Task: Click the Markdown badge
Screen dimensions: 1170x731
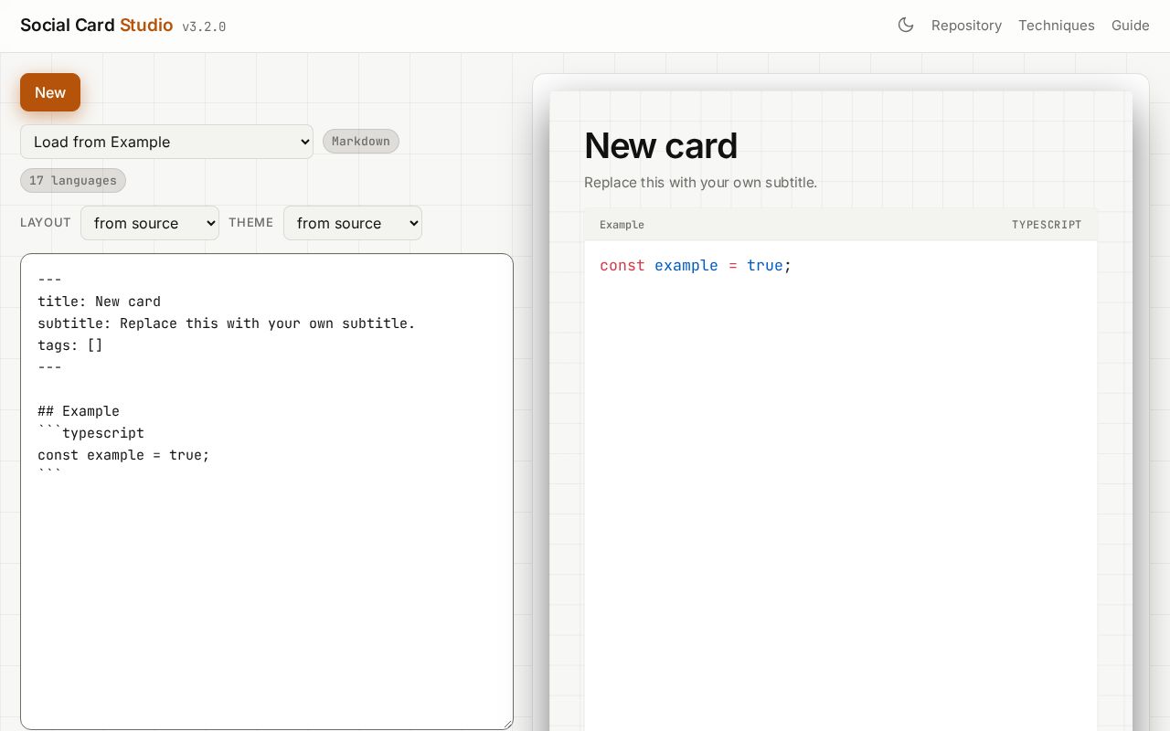Action: 361,142
